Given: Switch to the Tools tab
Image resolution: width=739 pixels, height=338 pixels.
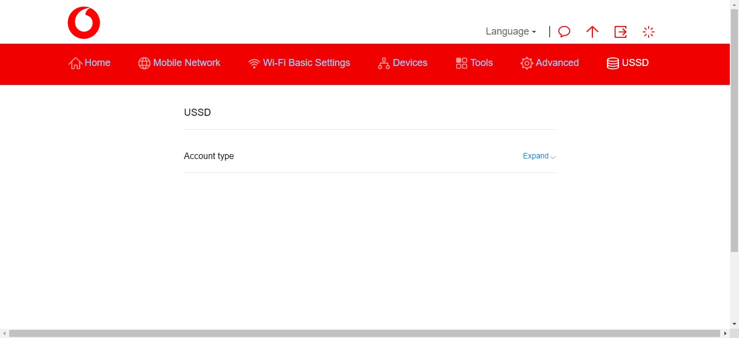Looking at the screenshot, I should (481, 63).
